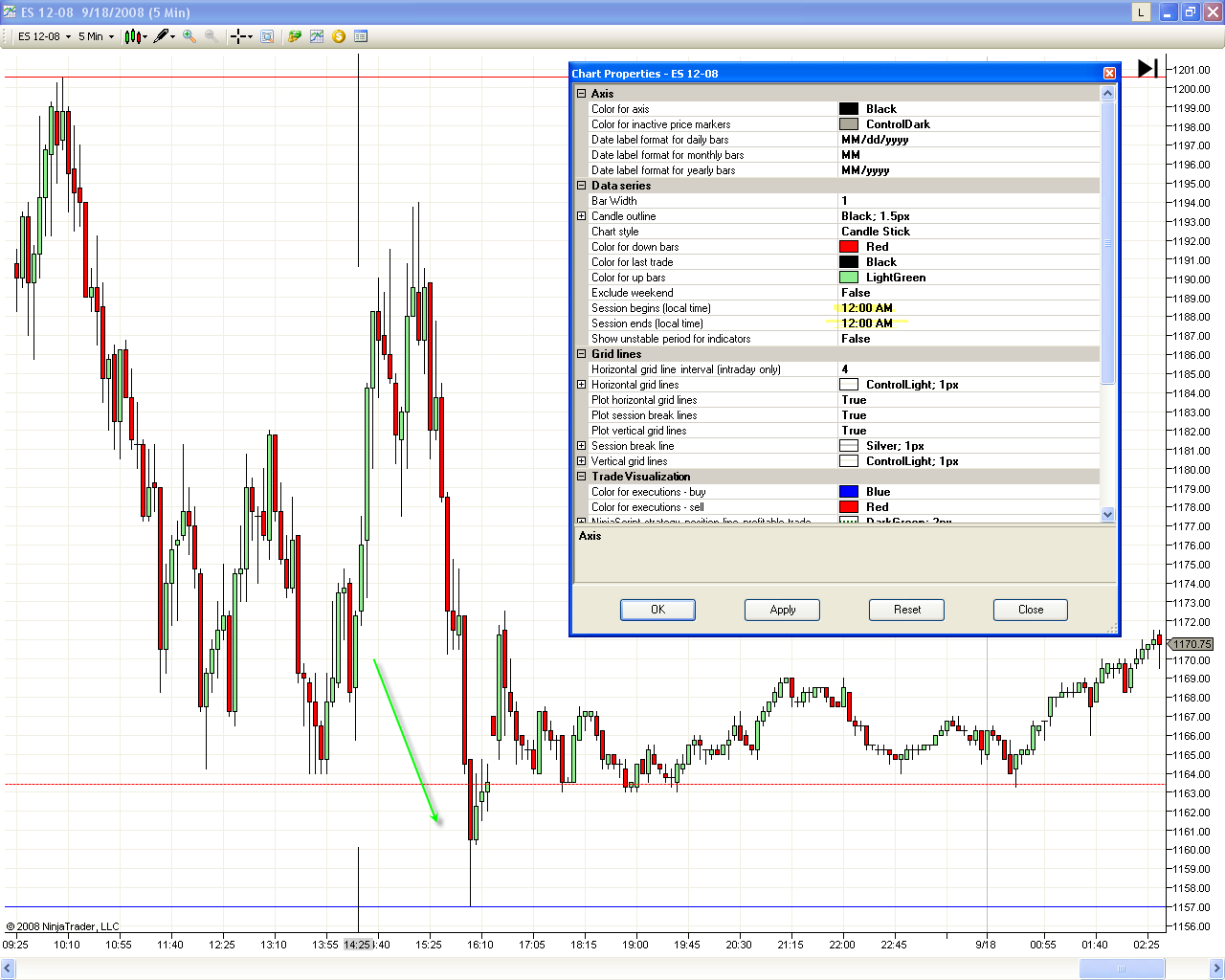The image size is (1225, 980).
Task: Select the Plot vertical grid lines True value
Action: pos(969,431)
